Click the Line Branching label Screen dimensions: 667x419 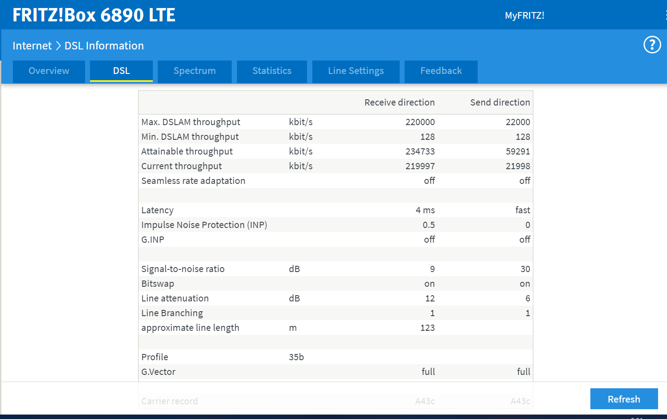(172, 313)
